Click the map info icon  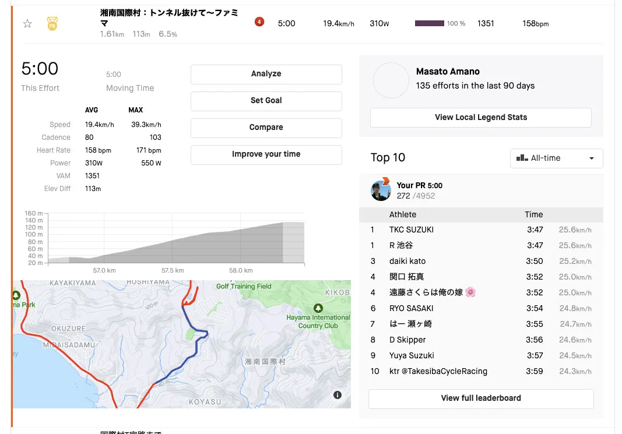pos(338,395)
